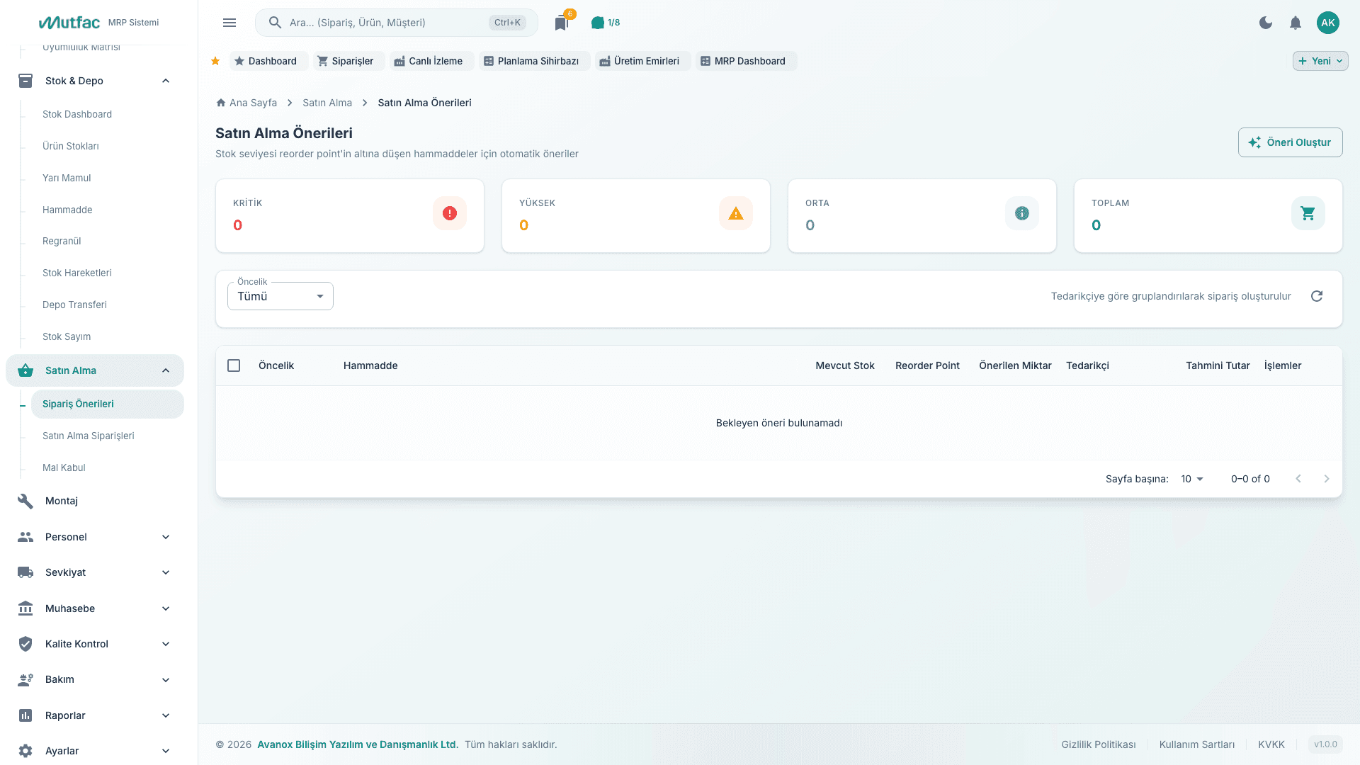Go to previous table page
The width and height of the screenshot is (1360, 765).
point(1298,479)
